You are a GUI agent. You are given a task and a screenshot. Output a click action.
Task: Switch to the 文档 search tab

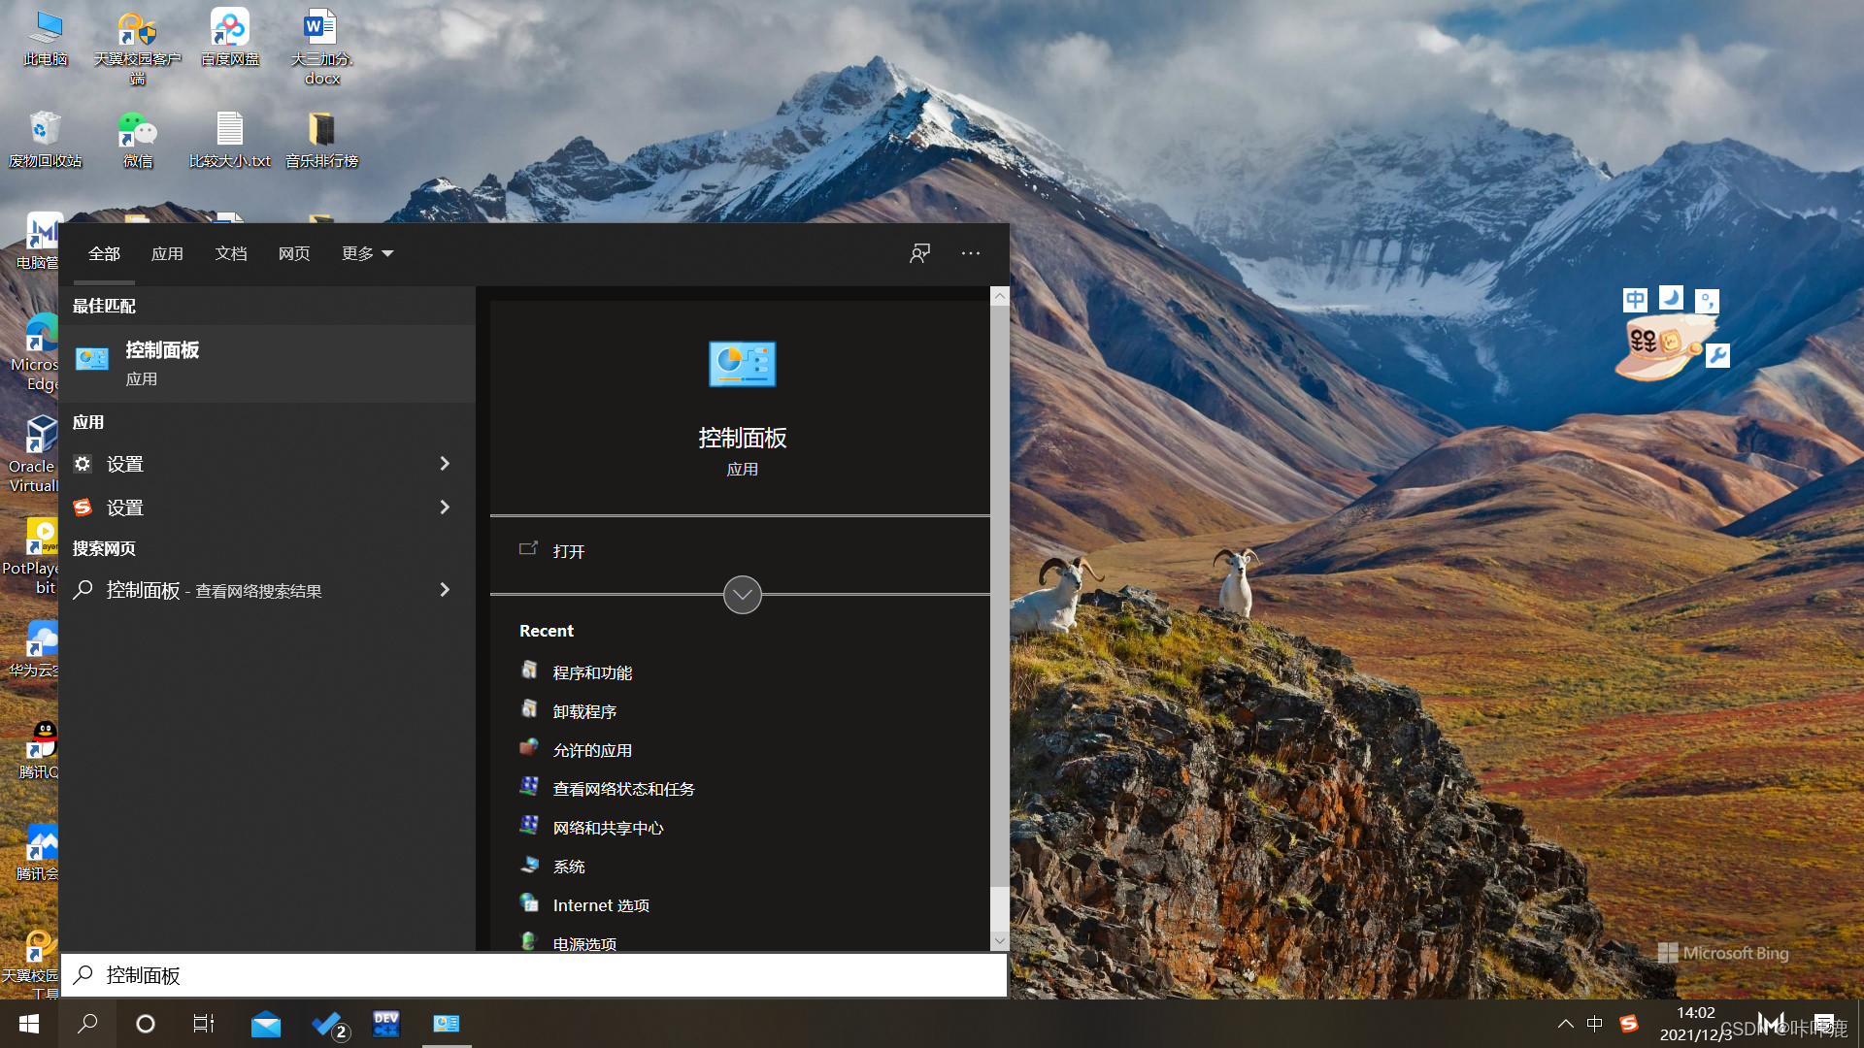[231, 253]
